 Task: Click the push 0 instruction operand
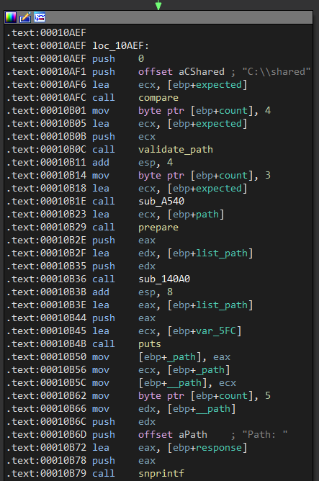[x=141, y=58]
